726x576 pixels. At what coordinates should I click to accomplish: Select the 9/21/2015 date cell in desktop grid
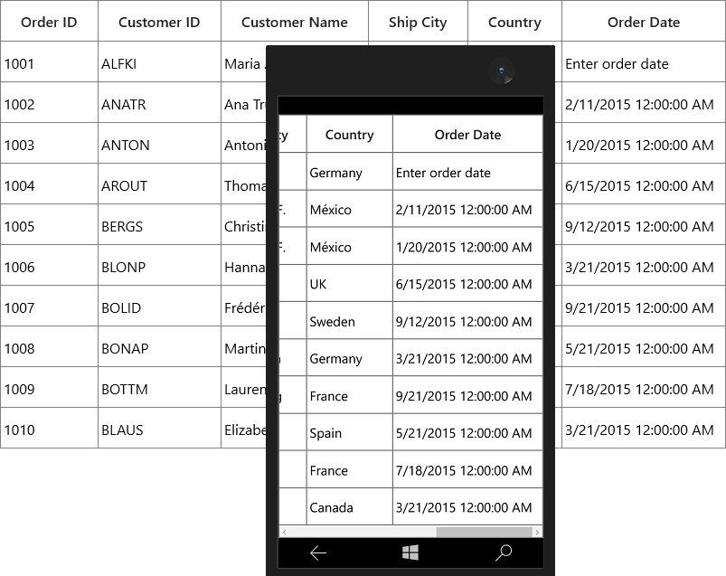point(644,306)
